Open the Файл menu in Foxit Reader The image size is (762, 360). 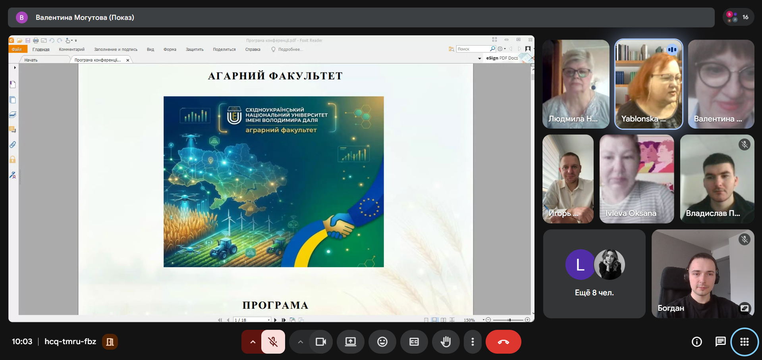coord(17,49)
